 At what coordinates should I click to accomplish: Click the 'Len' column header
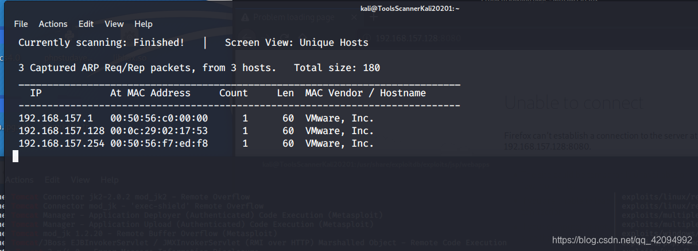click(x=285, y=93)
